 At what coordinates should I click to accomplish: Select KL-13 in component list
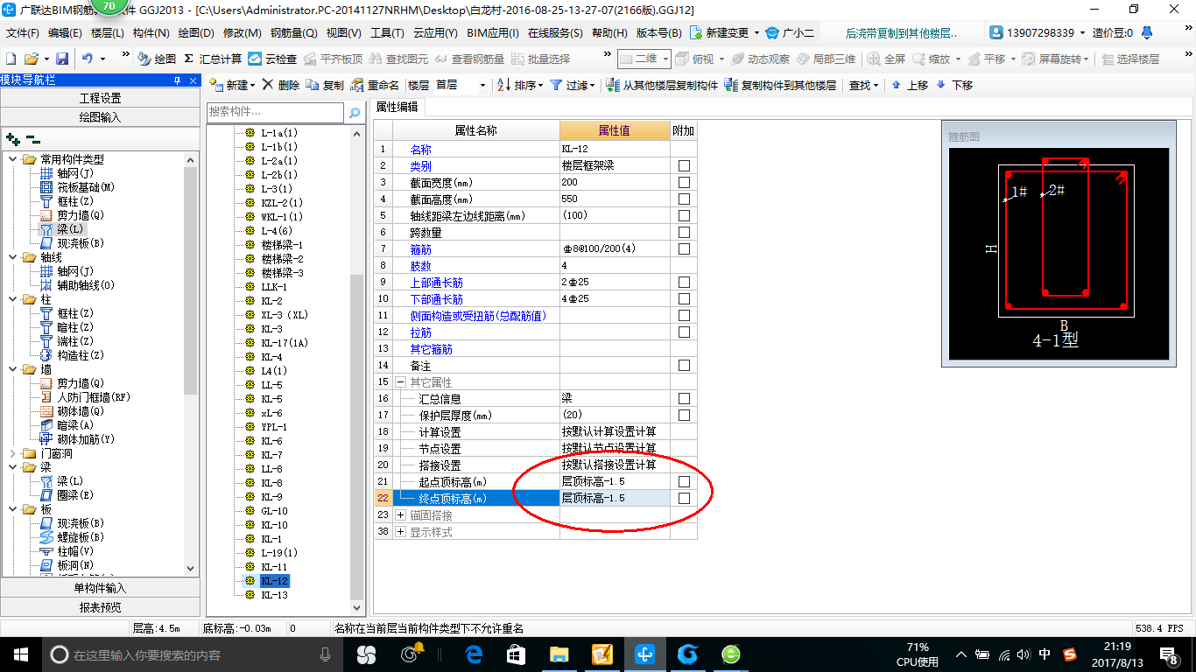click(274, 595)
